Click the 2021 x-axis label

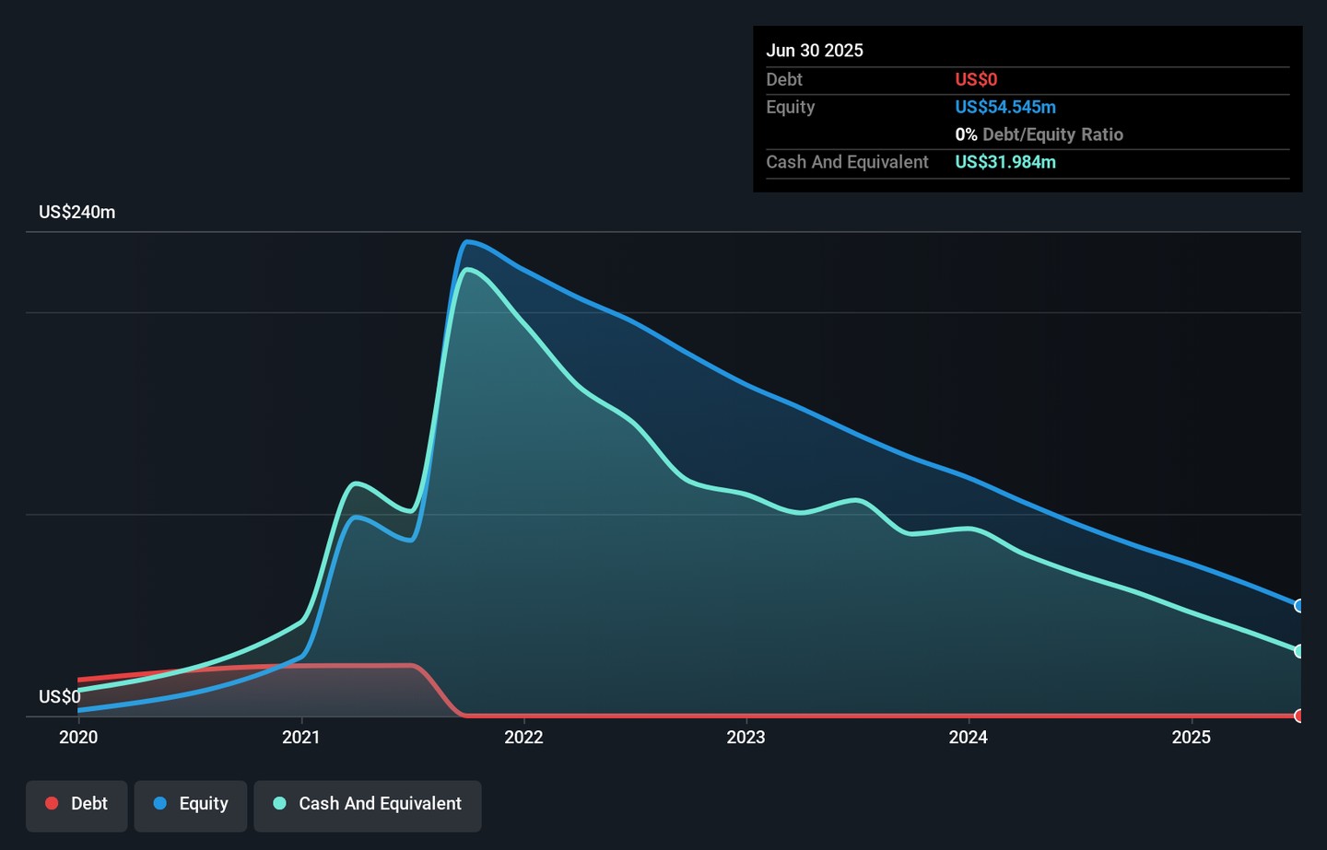301,737
